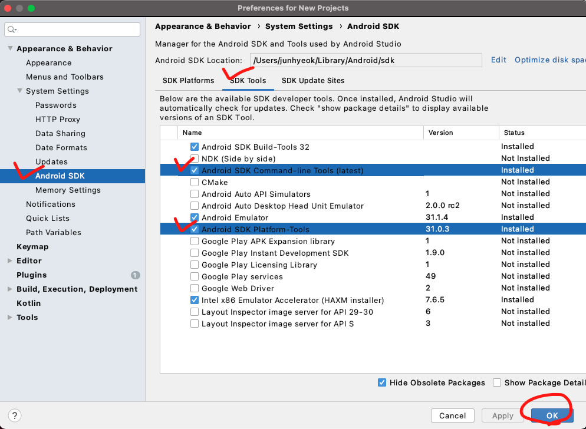
Task: Open Notifications settings
Action: (51, 204)
